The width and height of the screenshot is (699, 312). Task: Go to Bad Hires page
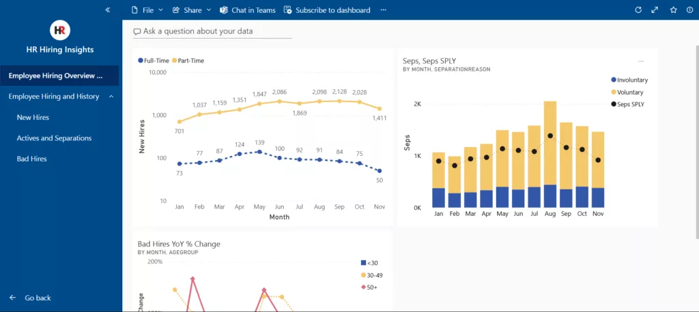(x=31, y=159)
